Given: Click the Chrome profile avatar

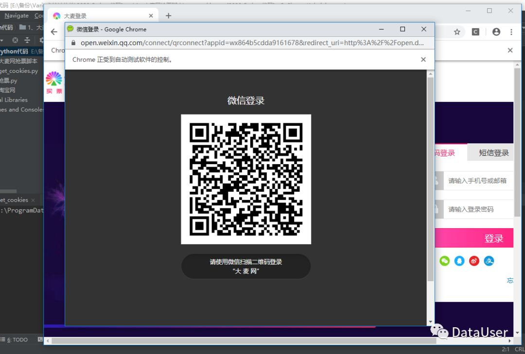Looking at the screenshot, I should click(x=496, y=31).
